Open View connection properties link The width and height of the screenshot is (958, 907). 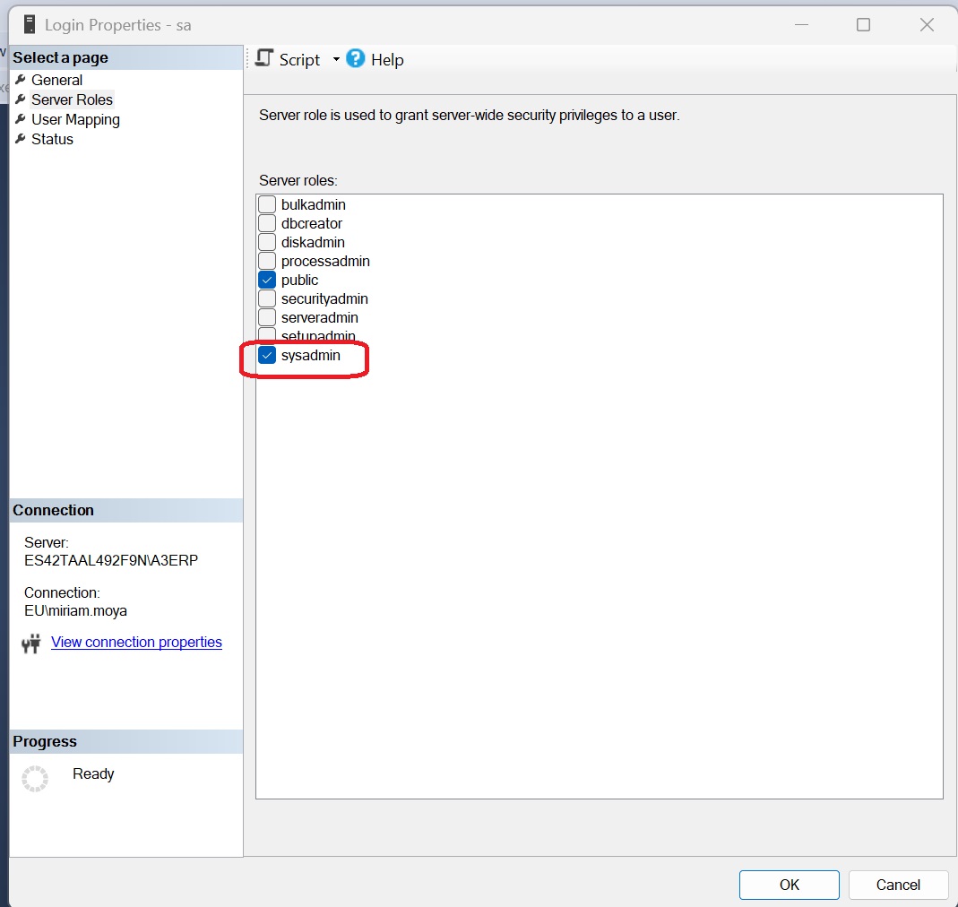(136, 643)
